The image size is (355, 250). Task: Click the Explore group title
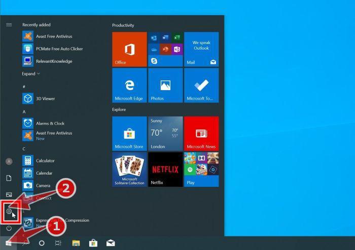pos(119,109)
